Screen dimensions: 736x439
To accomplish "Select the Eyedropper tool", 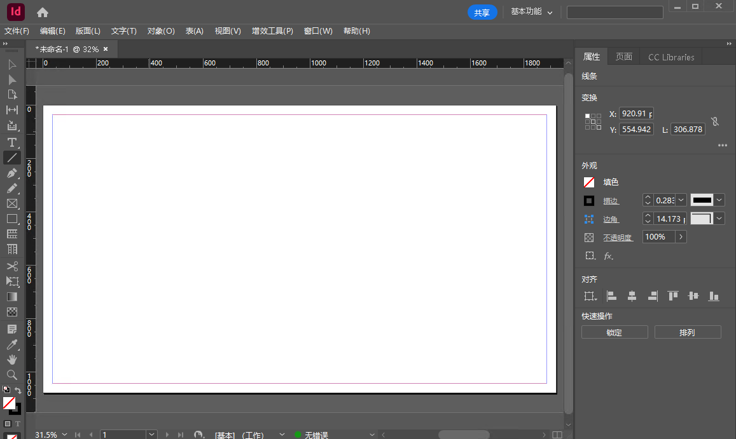I will [12, 344].
